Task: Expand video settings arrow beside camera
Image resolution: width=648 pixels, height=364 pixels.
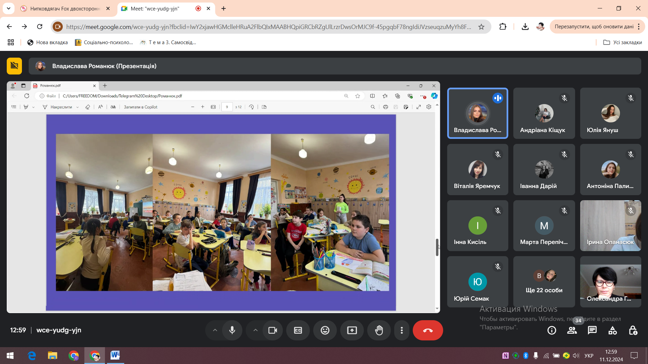Action: [255, 330]
